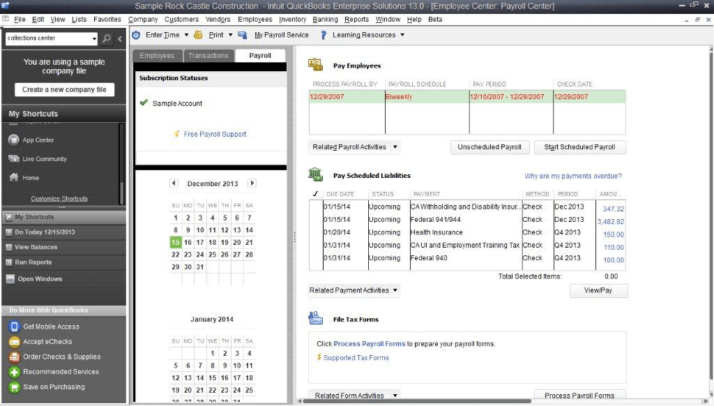Click the Print printer icon

coord(198,35)
